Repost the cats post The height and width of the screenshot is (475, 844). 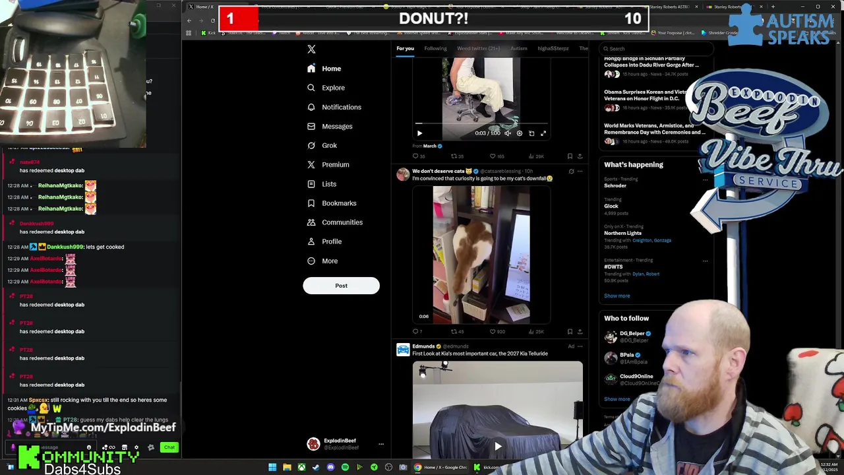(x=456, y=332)
